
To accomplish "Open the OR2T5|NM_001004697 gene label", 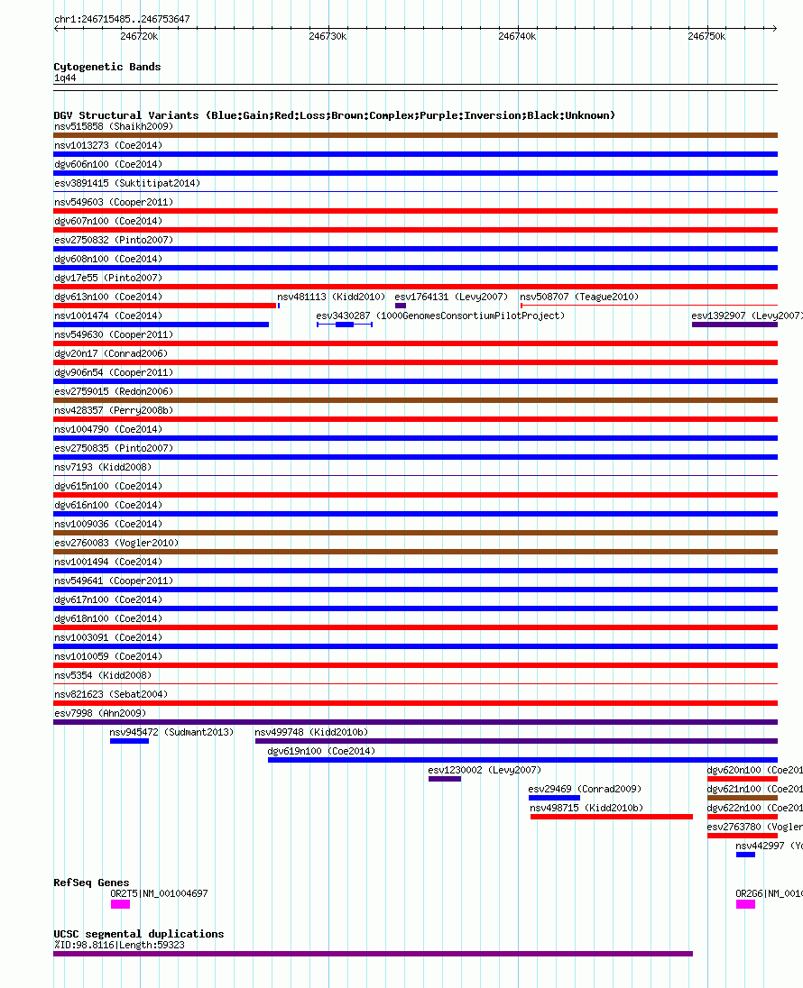I will tap(159, 893).
